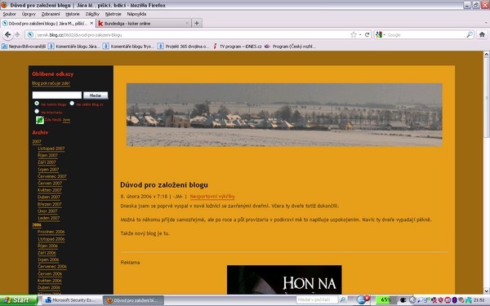The image size is (490, 306).
Task: Open the Nástroje menu
Action: coord(114,14)
